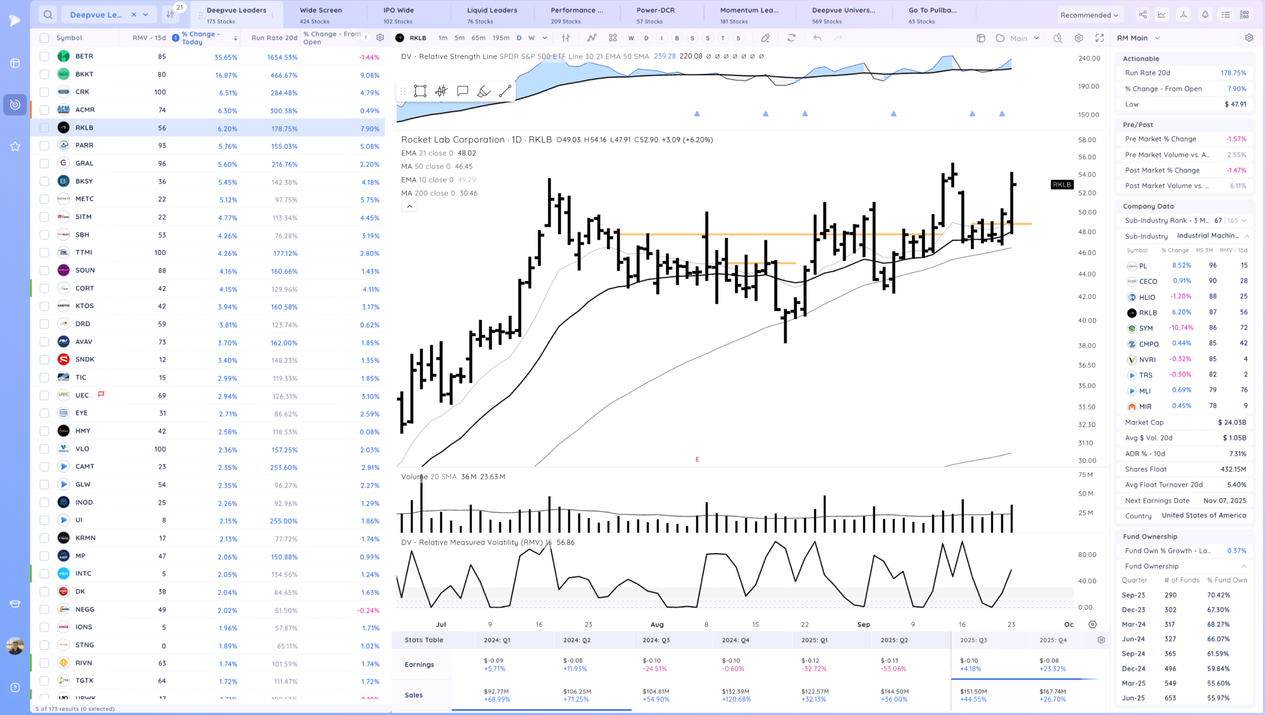Open the callout comment tool
Viewport: 1265px width, 715px height.
(x=463, y=91)
